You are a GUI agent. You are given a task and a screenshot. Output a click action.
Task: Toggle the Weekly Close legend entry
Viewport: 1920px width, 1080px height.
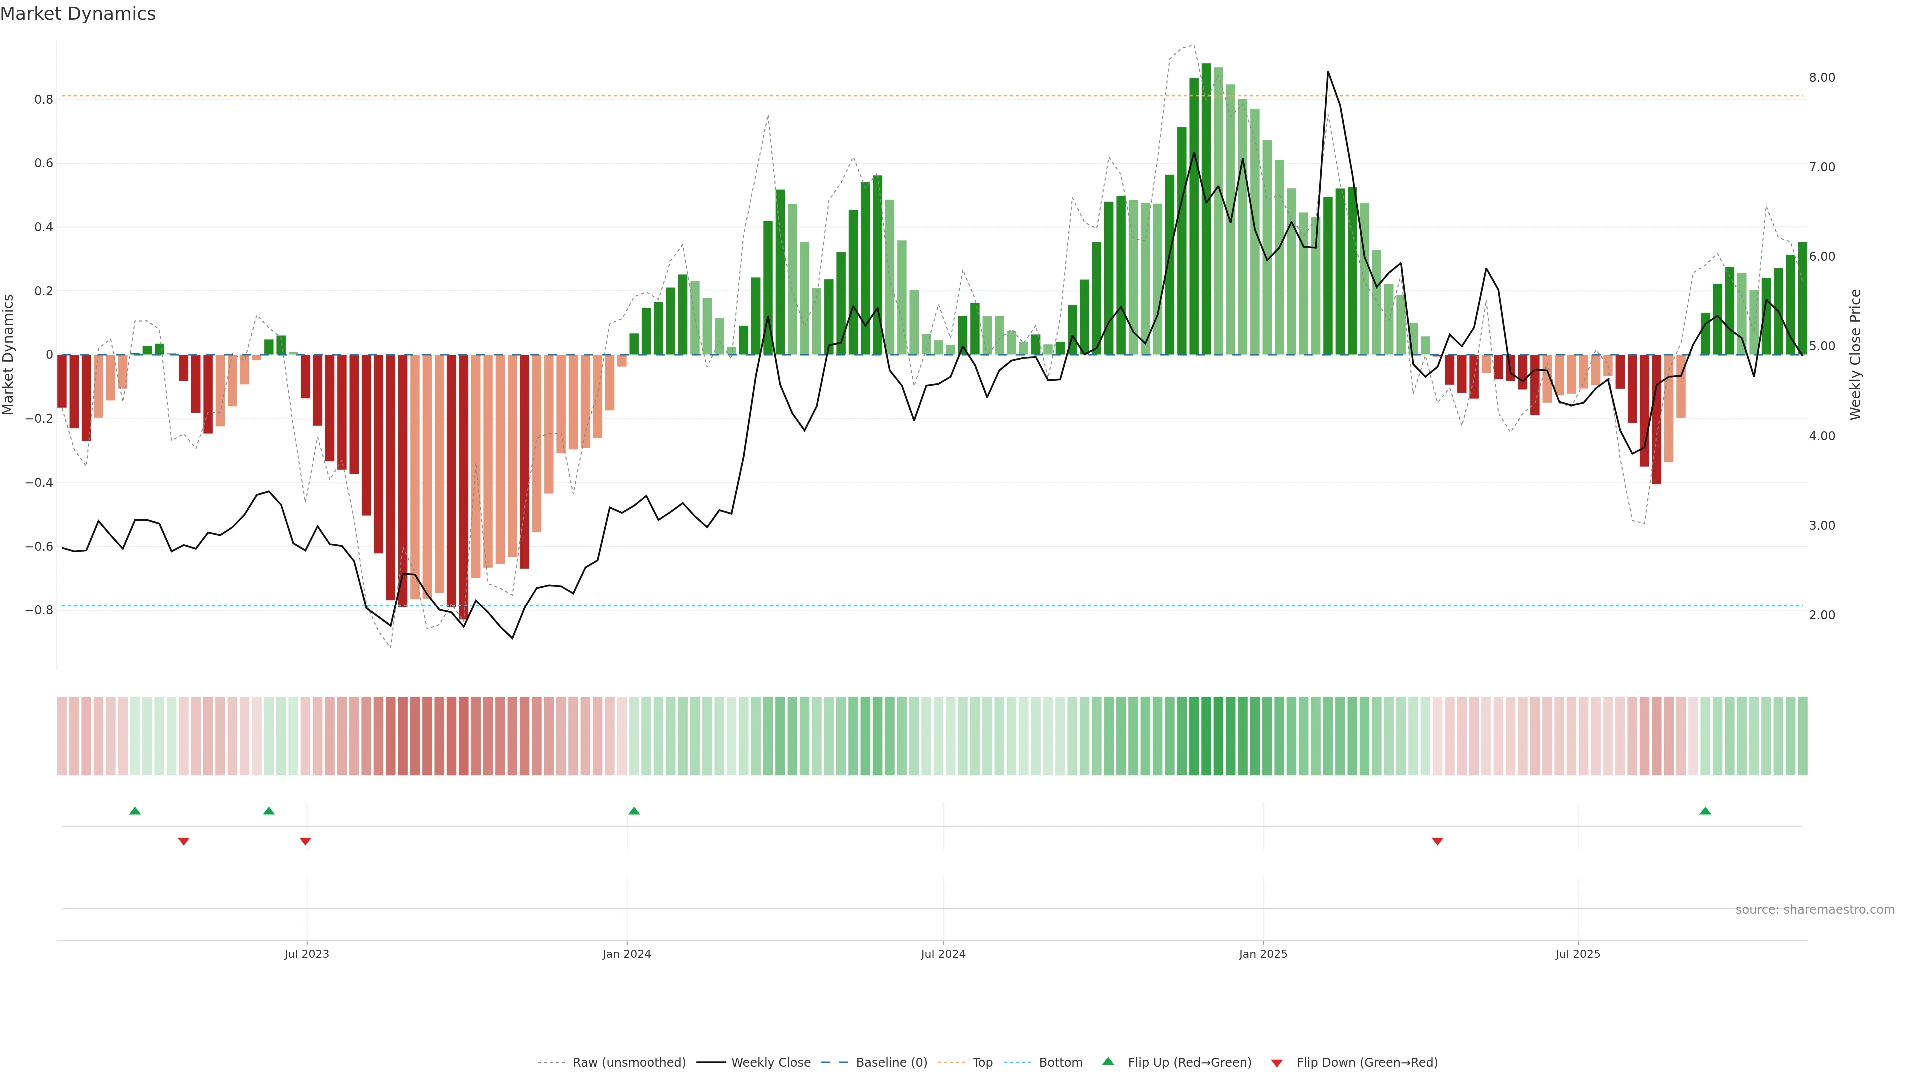click(x=770, y=1063)
